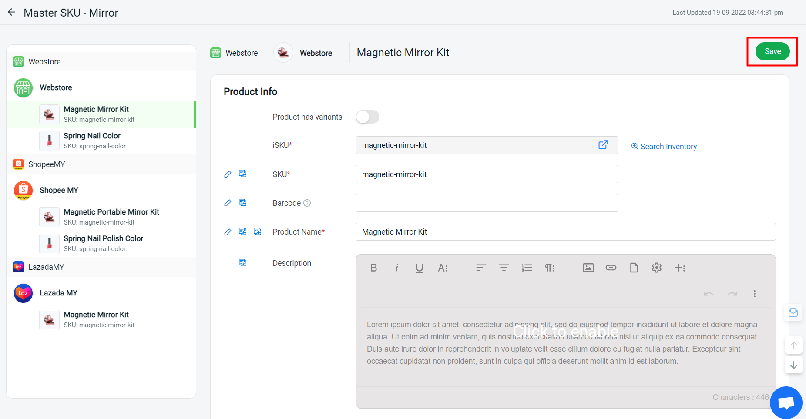Open the paragraph format dropdown in editor
The image size is (806, 419).
click(x=549, y=268)
